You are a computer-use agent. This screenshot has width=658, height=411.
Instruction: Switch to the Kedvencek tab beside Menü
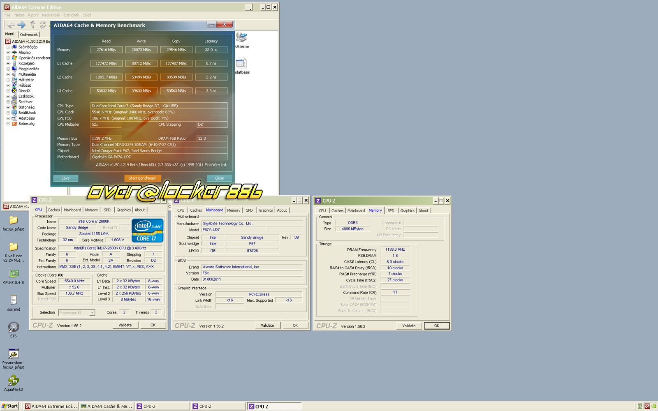tap(28, 35)
